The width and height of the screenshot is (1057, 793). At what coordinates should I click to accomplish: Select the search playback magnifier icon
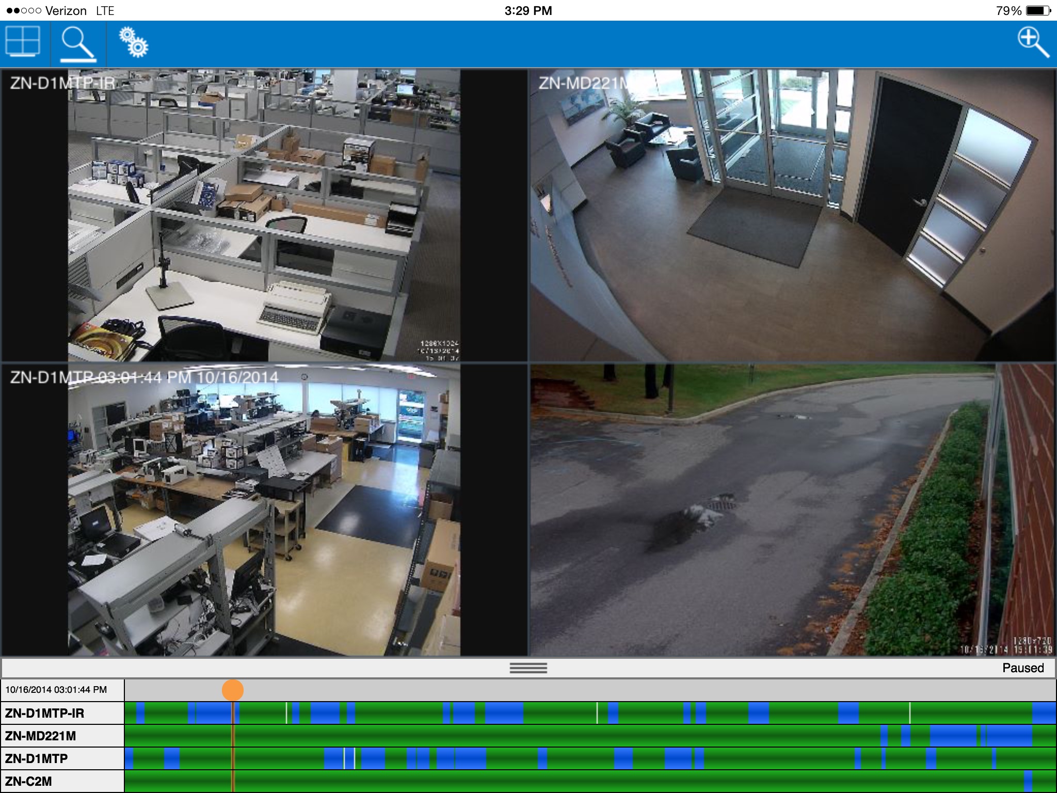click(78, 44)
